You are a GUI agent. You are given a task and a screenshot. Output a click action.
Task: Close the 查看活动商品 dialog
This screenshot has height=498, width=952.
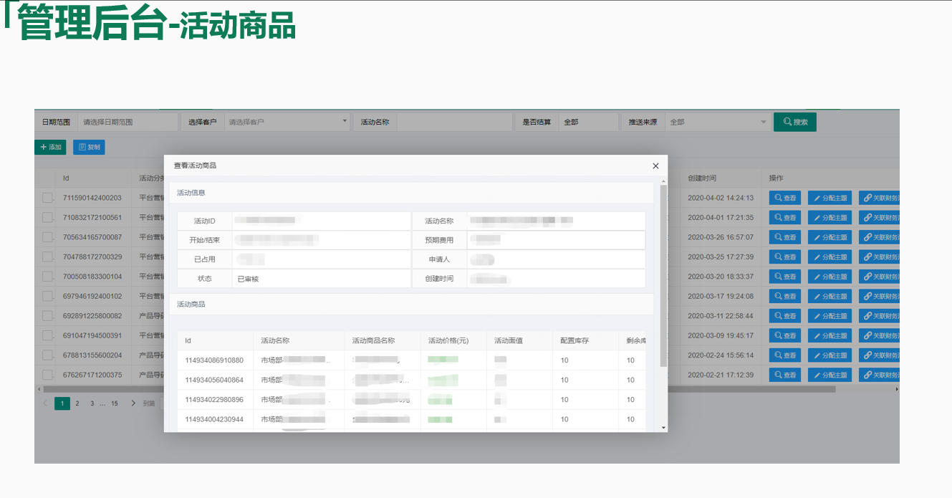(655, 166)
